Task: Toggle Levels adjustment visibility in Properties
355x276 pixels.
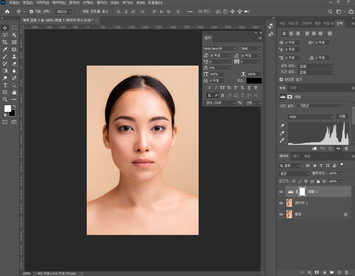Action: (x=338, y=148)
